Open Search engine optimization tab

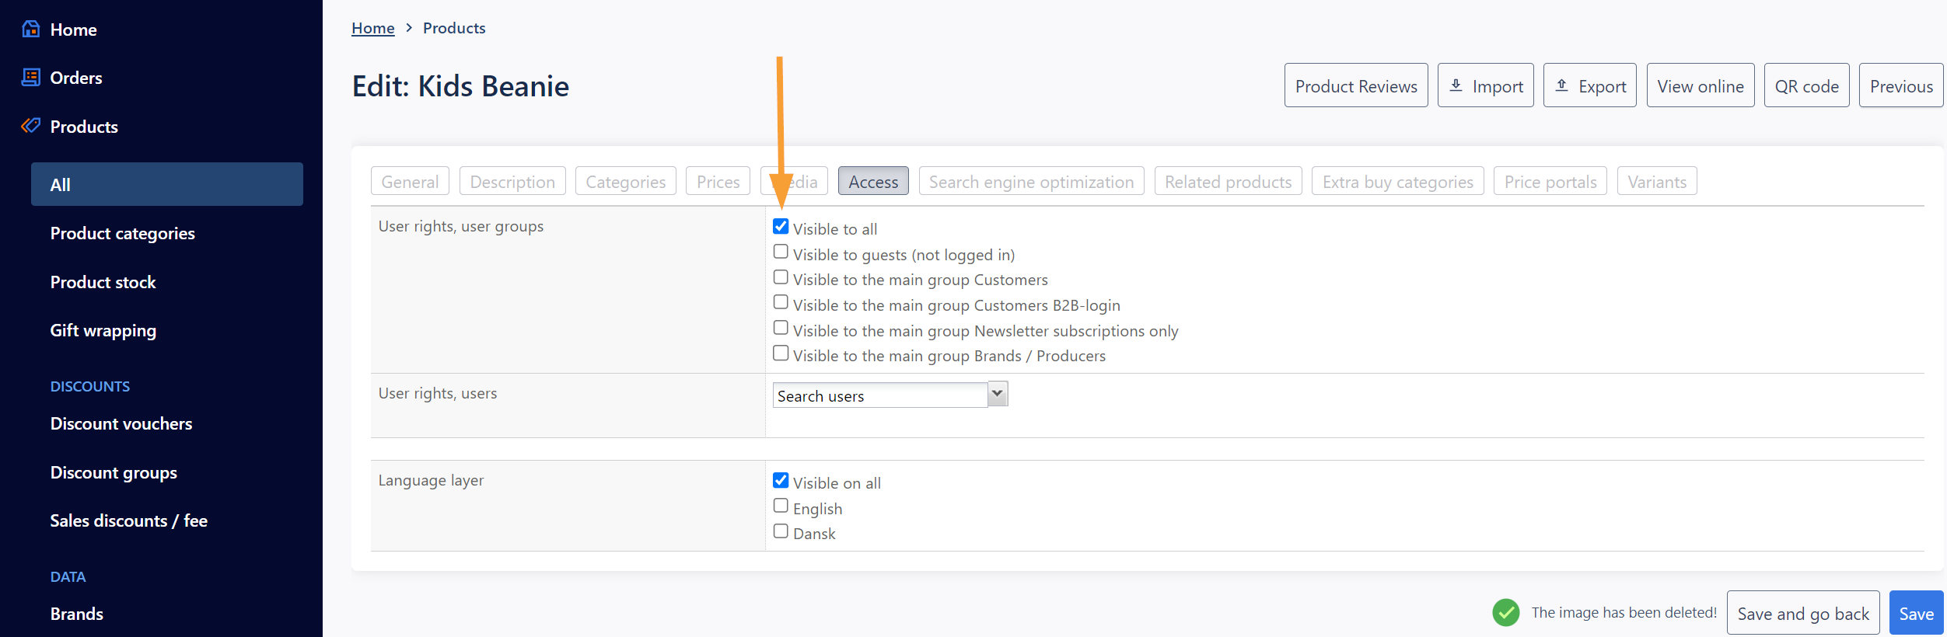coord(1031,181)
